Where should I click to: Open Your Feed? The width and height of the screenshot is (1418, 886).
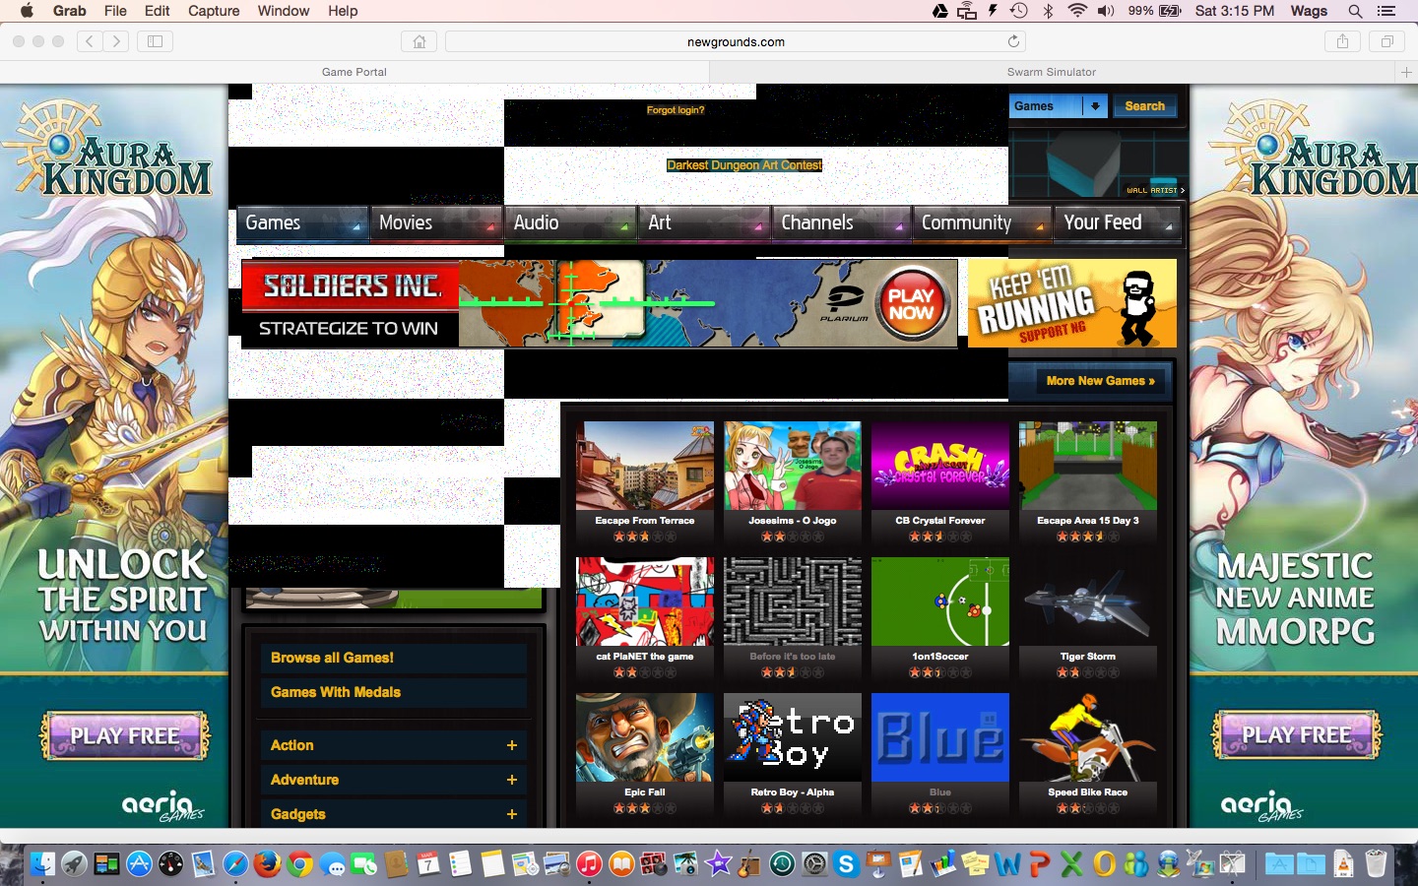[1117, 223]
